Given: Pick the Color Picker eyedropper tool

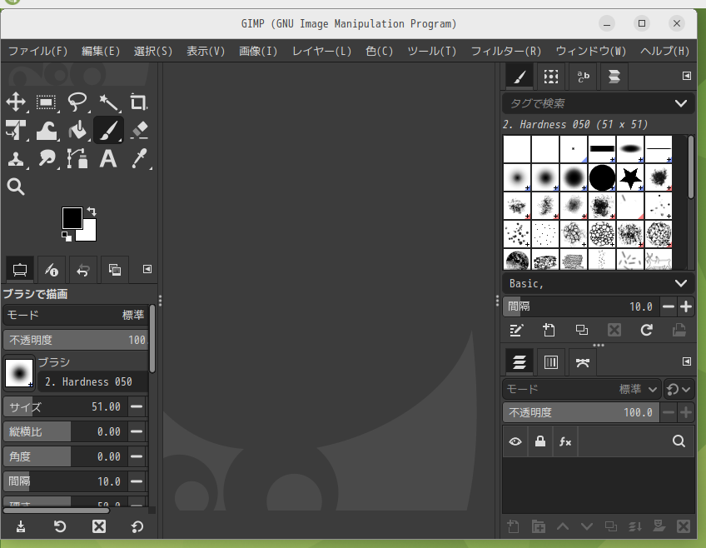Looking at the screenshot, I should tap(139, 157).
